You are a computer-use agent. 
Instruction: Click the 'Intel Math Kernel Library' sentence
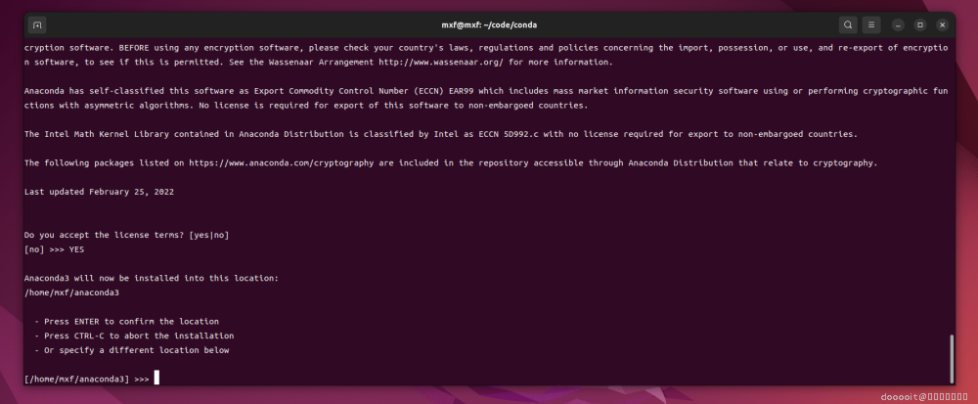[441, 134]
